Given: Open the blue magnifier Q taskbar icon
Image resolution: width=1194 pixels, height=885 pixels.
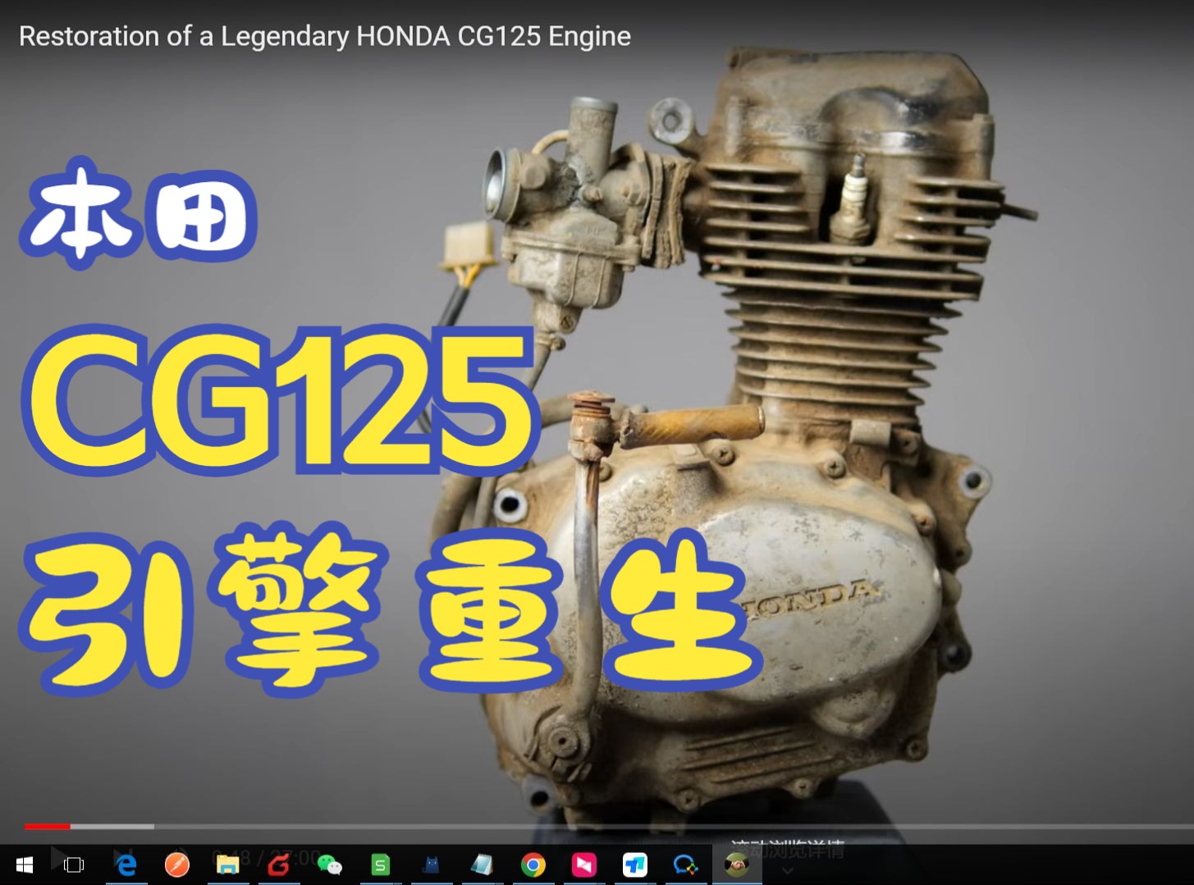Looking at the screenshot, I should pos(686,864).
